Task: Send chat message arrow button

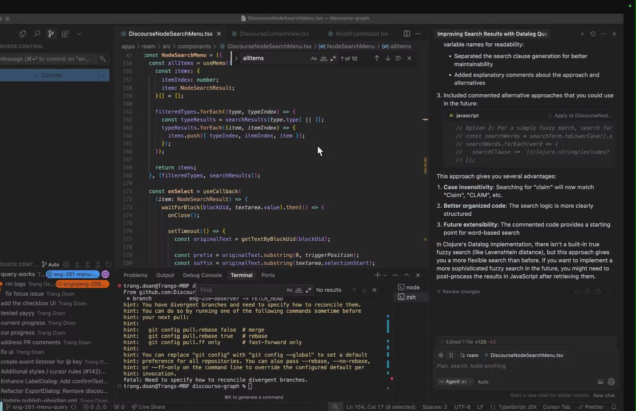Action: coord(611,382)
